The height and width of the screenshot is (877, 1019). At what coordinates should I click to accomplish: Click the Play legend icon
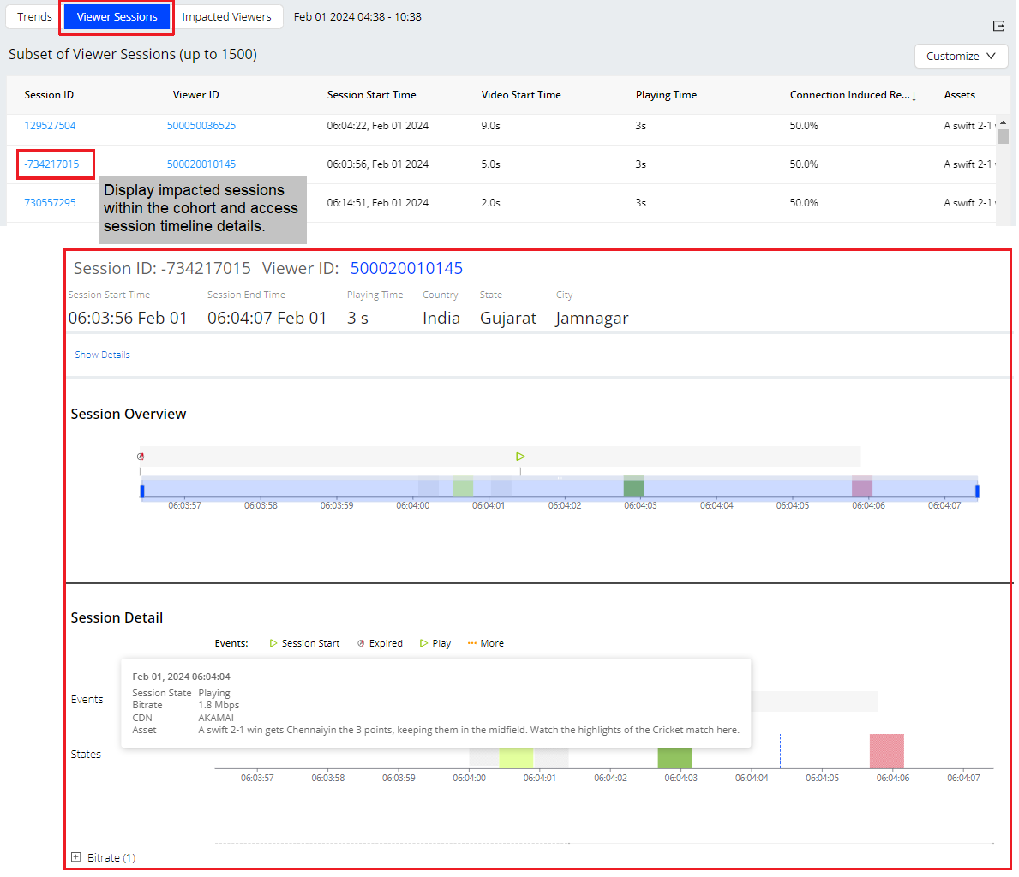click(x=423, y=643)
